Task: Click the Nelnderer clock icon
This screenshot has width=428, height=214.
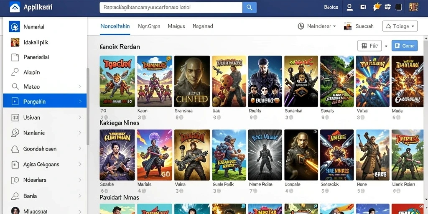Action: [x=301, y=26]
